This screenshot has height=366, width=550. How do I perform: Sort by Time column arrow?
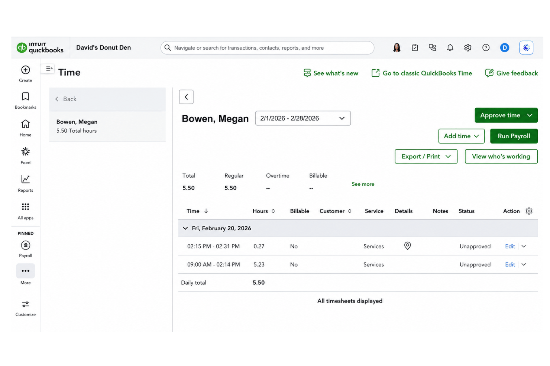click(x=206, y=211)
